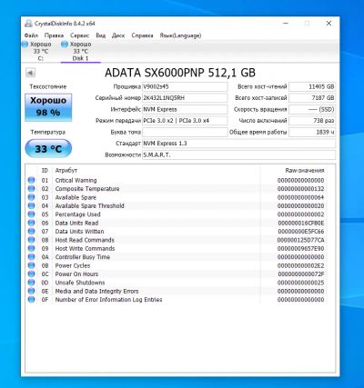Click the power-on count 738 раз value
Screen dimensions: 364x388
click(312, 121)
